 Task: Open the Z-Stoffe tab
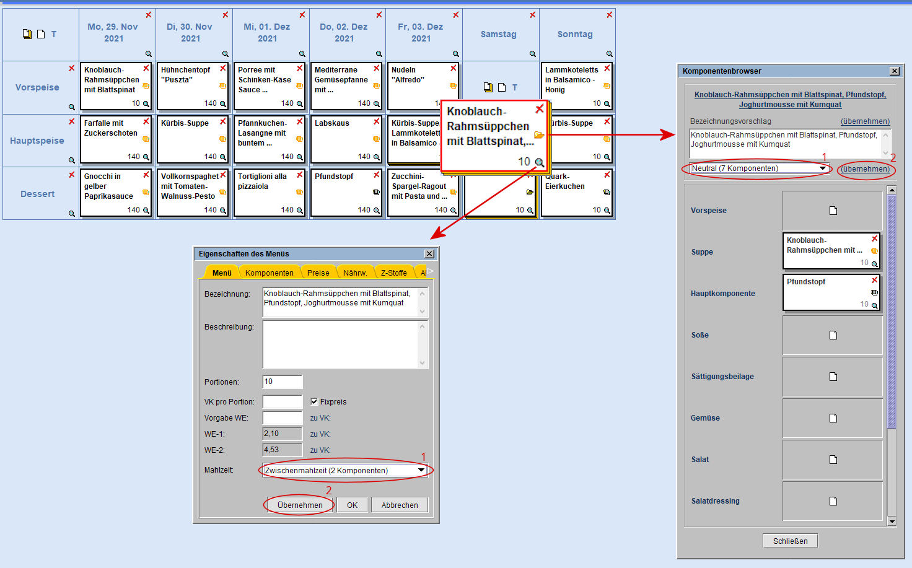click(394, 273)
